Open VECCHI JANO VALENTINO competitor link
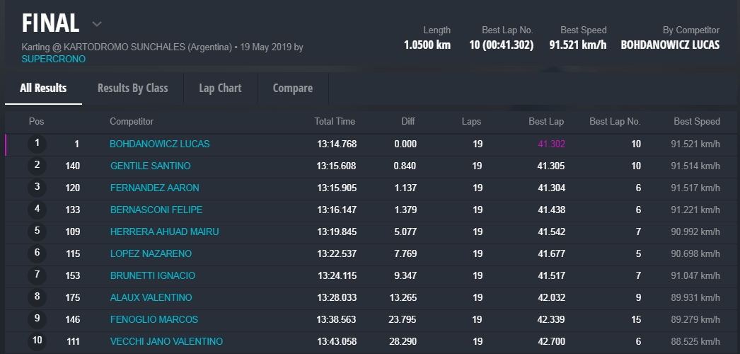 166,341
